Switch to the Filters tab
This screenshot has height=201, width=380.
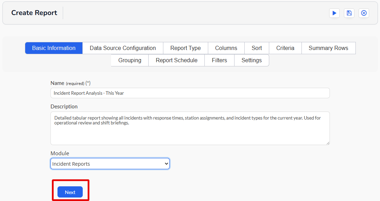pos(219,60)
